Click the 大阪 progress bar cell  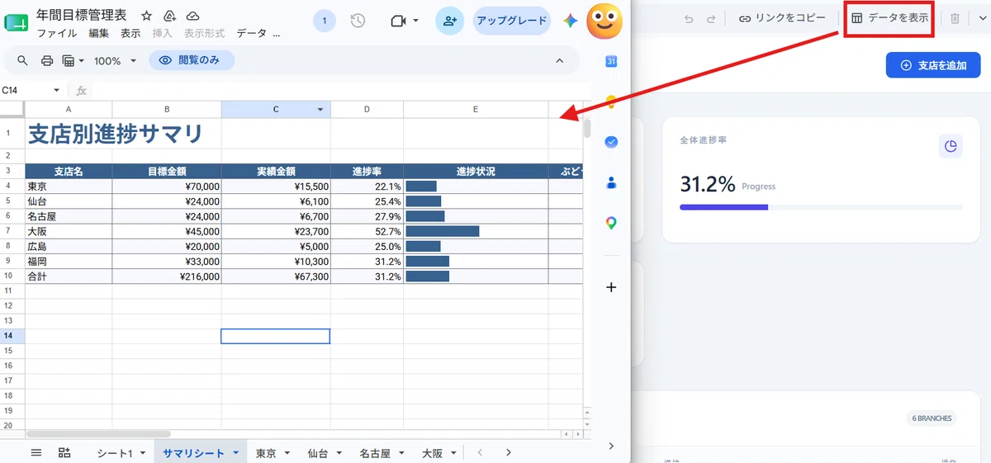pos(476,231)
